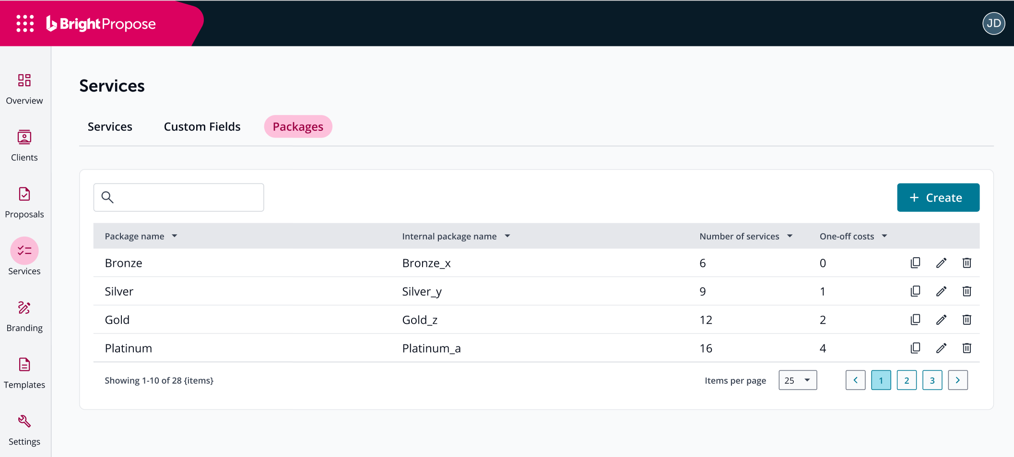Screen dimensions: 1014x457
Task: Switch to the Services tab
Action: pyautogui.click(x=110, y=126)
